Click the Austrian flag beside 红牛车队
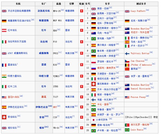The height and width of the screenshot is (135, 161). coord(4,30)
